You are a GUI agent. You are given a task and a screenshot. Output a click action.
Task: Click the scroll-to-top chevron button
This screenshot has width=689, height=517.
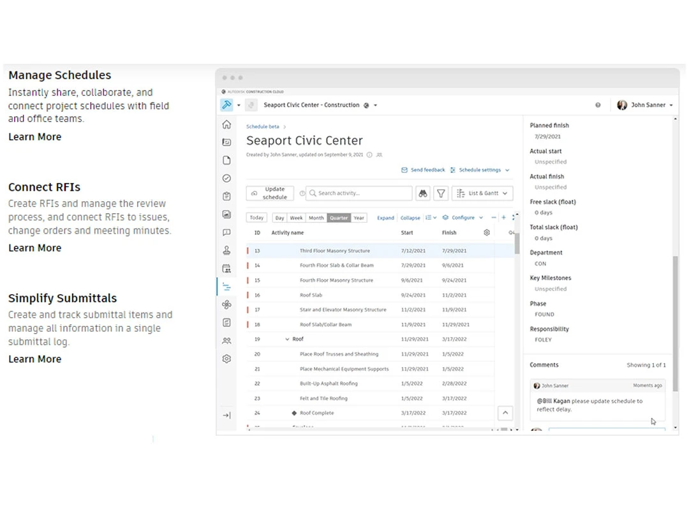pyautogui.click(x=505, y=413)
